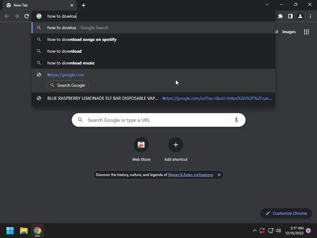Reload the page with refresh icon
This screenshot has height=238, width=317.
pos(27,16)
